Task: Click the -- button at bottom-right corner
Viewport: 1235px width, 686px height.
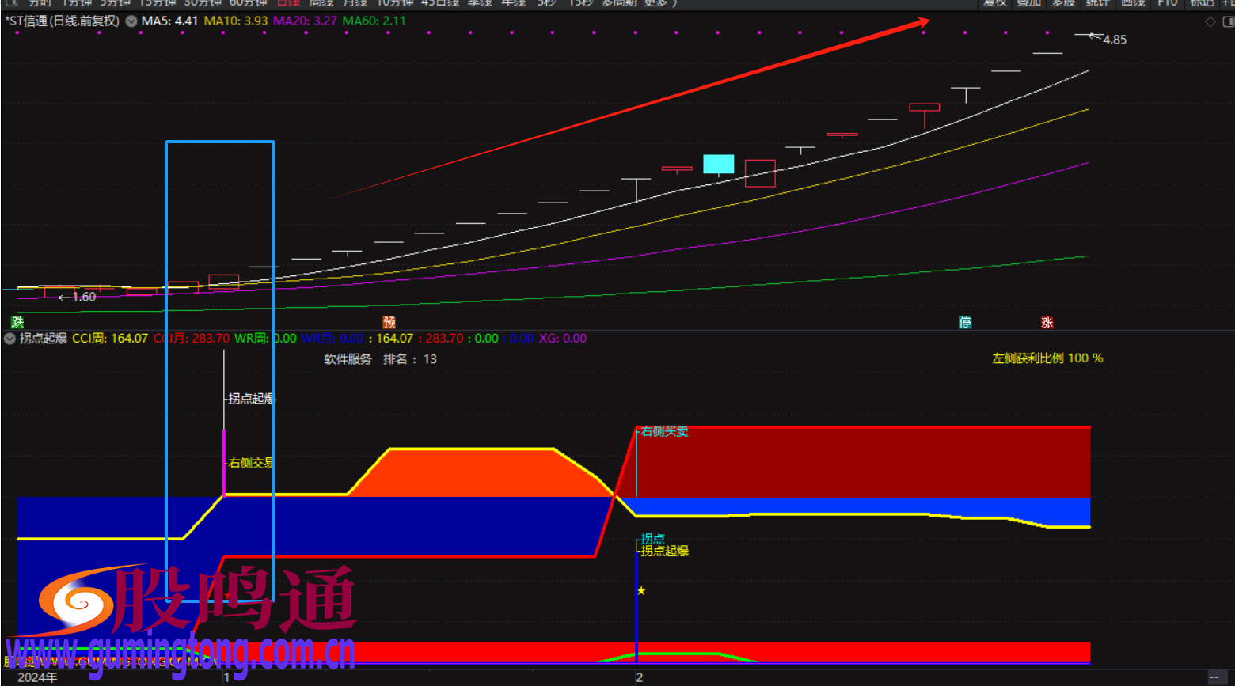Action: click(1214, 677)
